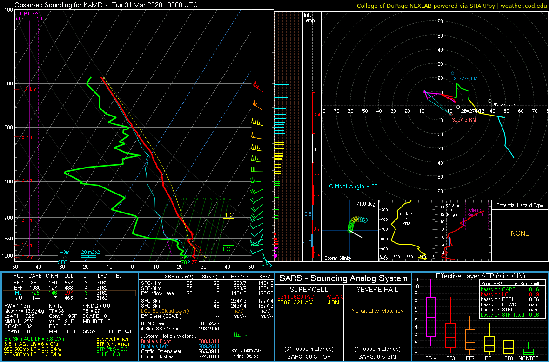Click '(1 loose matches)' text
Image resolution: width=549 pixels, height=362 pixels.
(377, 349)
